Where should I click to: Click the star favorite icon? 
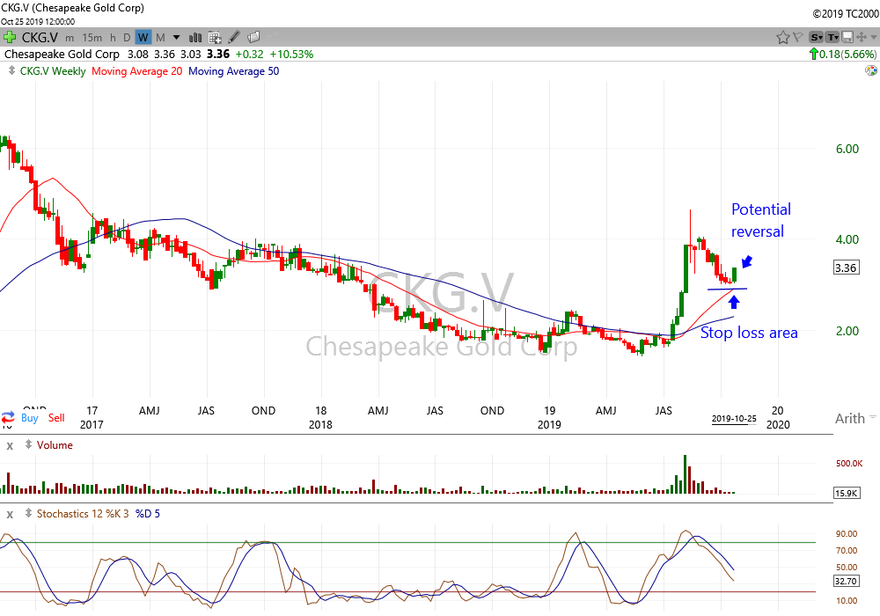(x=782, y=38)
